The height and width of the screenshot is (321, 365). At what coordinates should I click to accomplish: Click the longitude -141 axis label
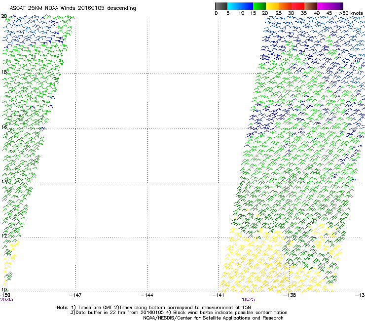tap(219, 295)
